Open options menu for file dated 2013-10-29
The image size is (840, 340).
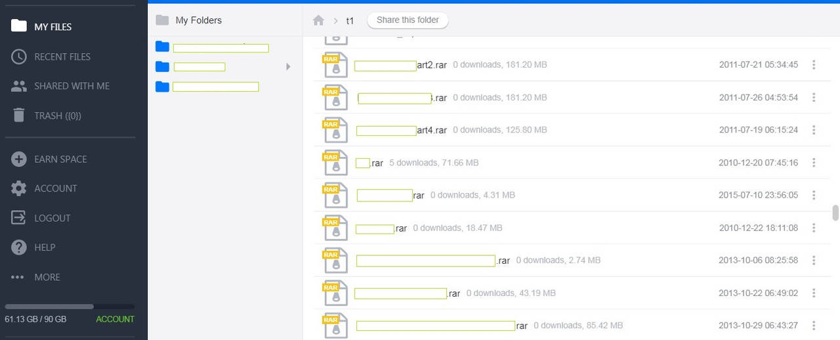click(x=814, y=326)
